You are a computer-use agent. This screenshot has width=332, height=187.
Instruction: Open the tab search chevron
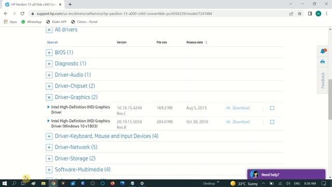(290, 4)
